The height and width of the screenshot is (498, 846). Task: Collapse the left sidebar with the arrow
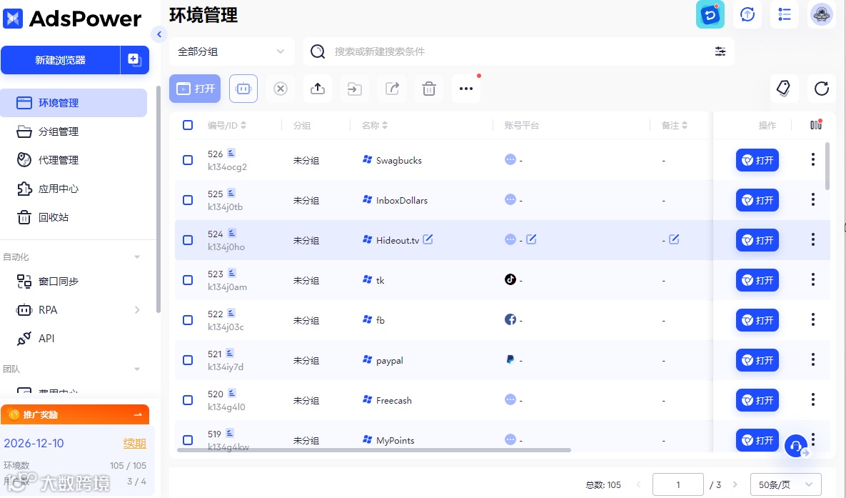click(x=159, y=34)
